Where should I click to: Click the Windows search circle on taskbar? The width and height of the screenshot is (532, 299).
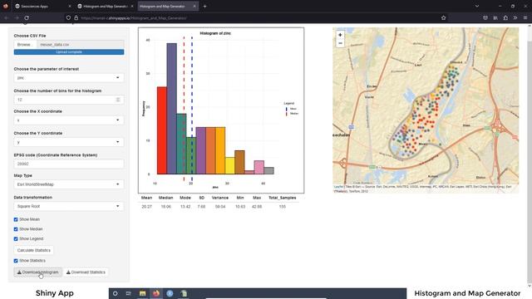[x=116, y=293]
